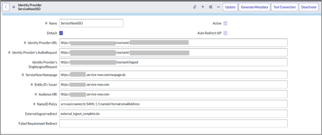Click into the Name input field

click(x=91, y=23)
